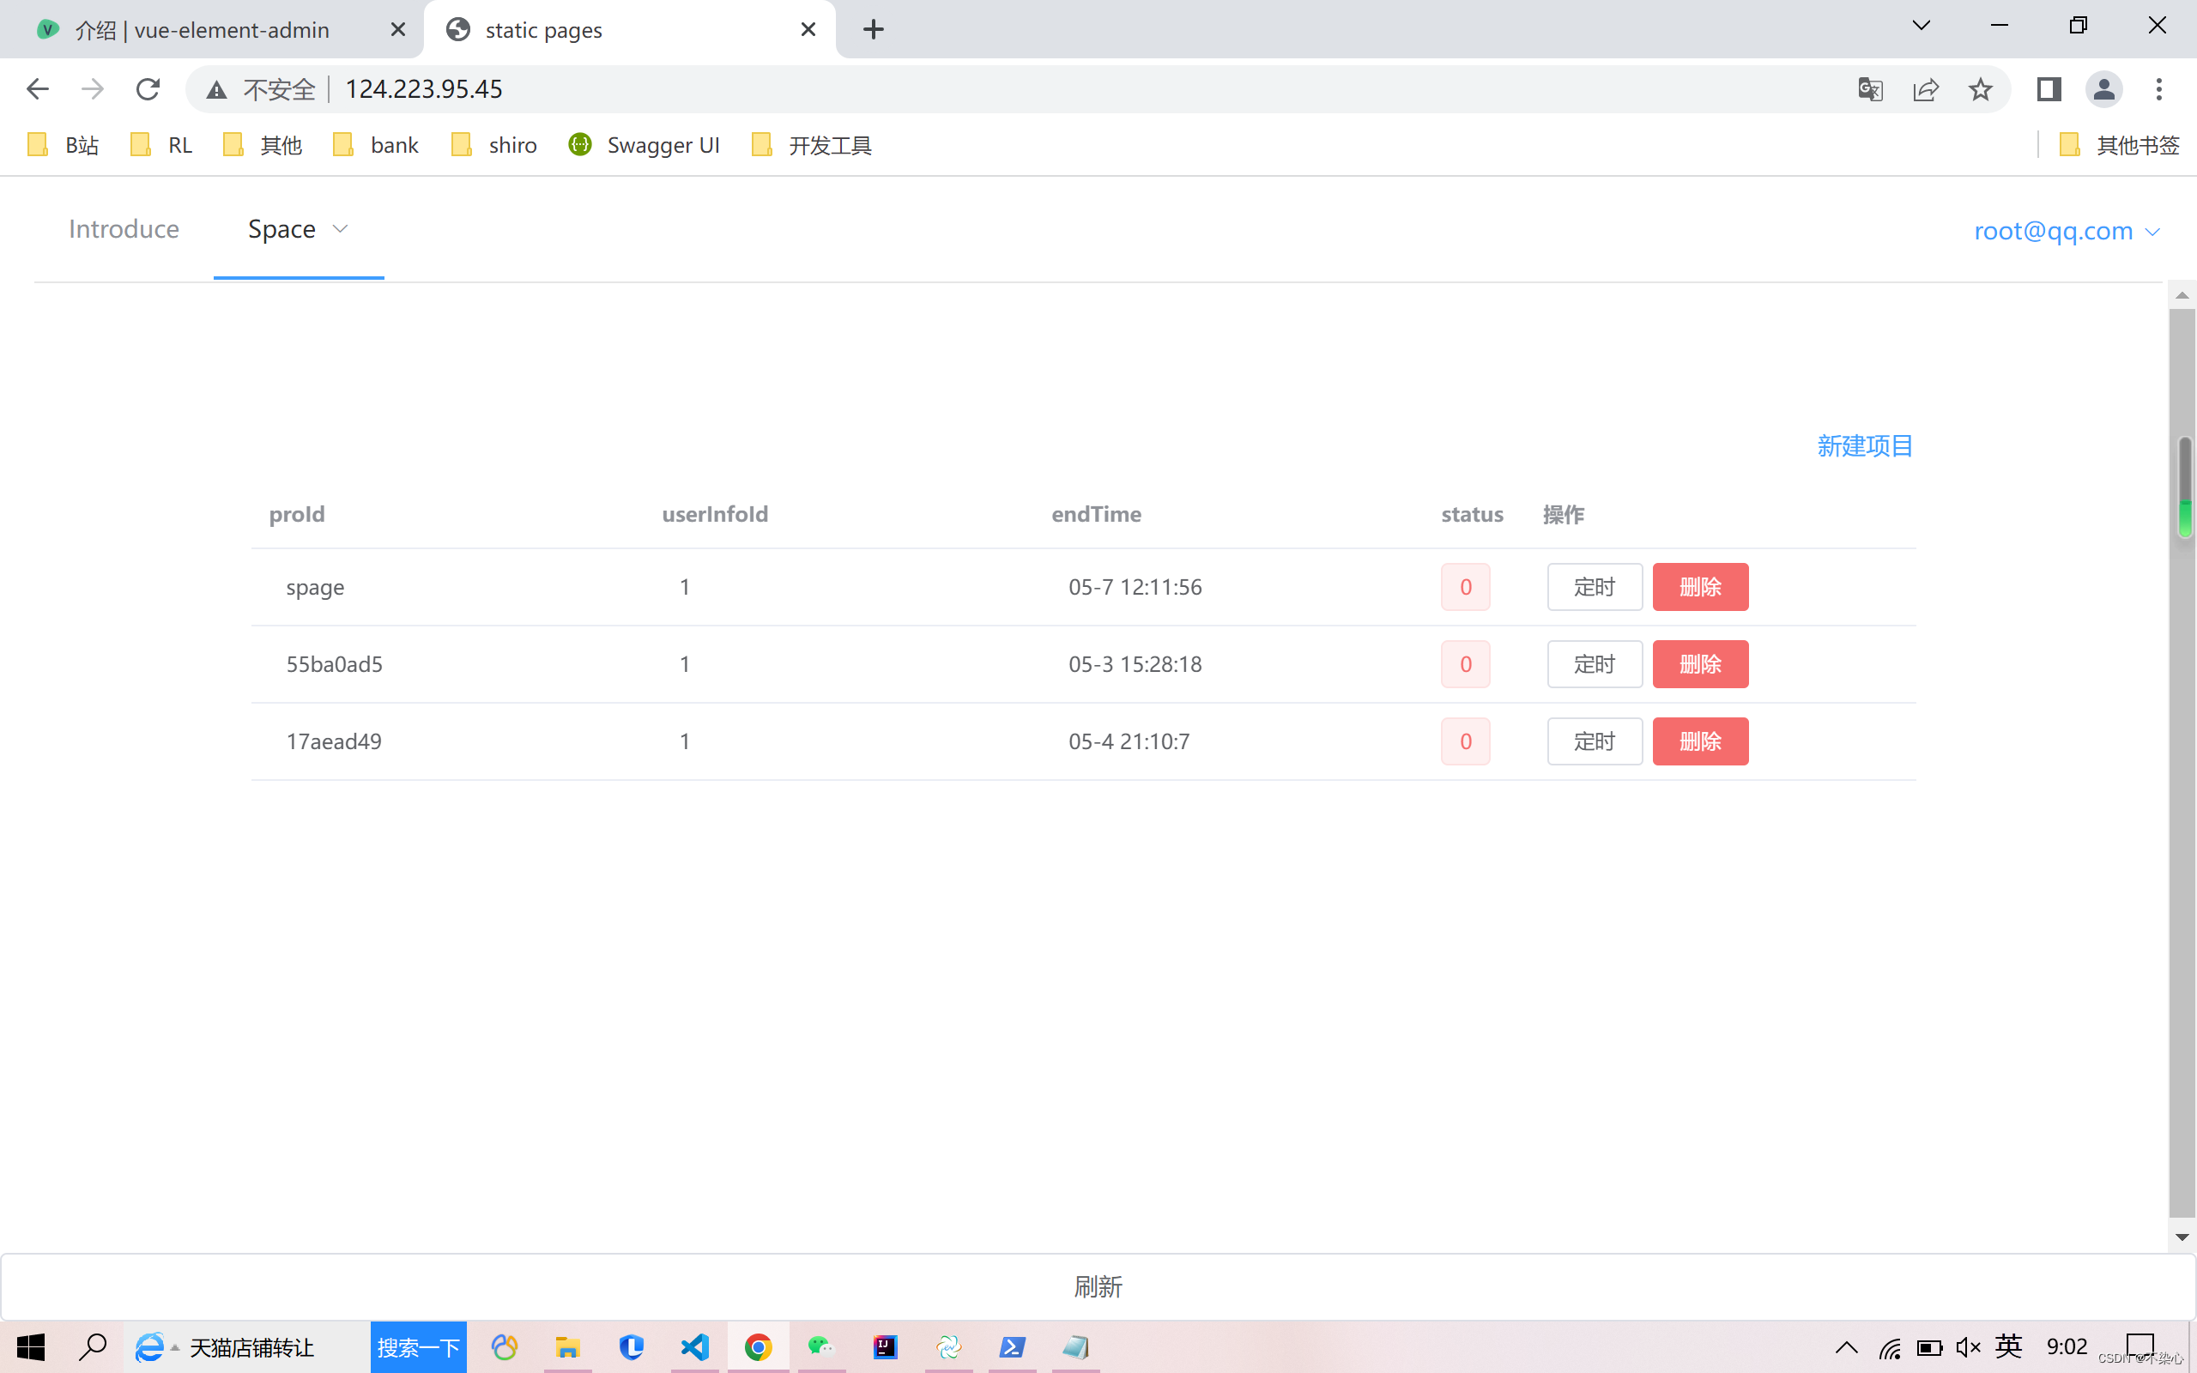Click the 刷新 refresh button
Image resolution: width=2197 pixels, height=1373 pixels.
[x=1098, y=1286]
